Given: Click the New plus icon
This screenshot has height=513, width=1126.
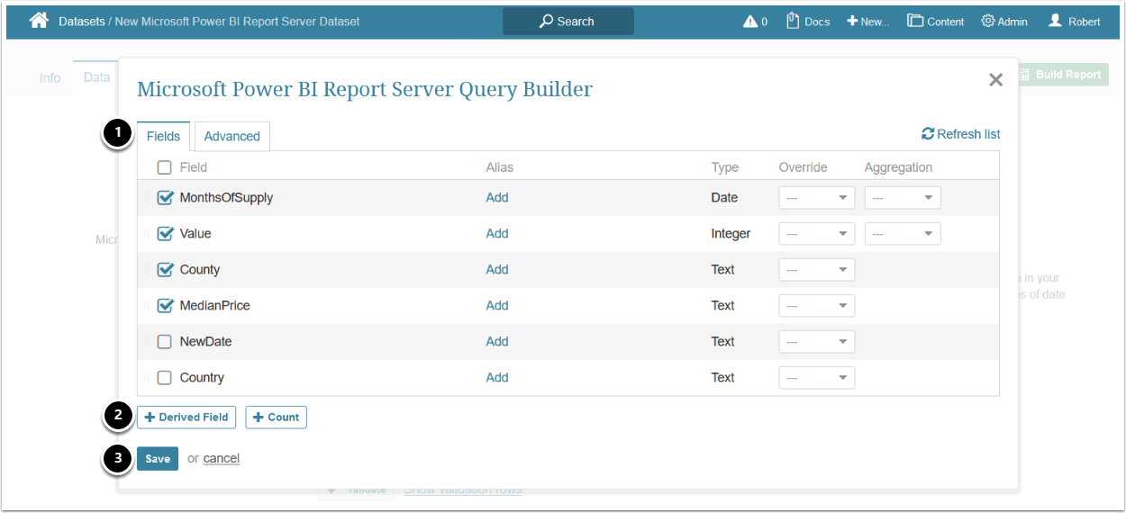Looking at the screenshot, I should pos(852,22).
